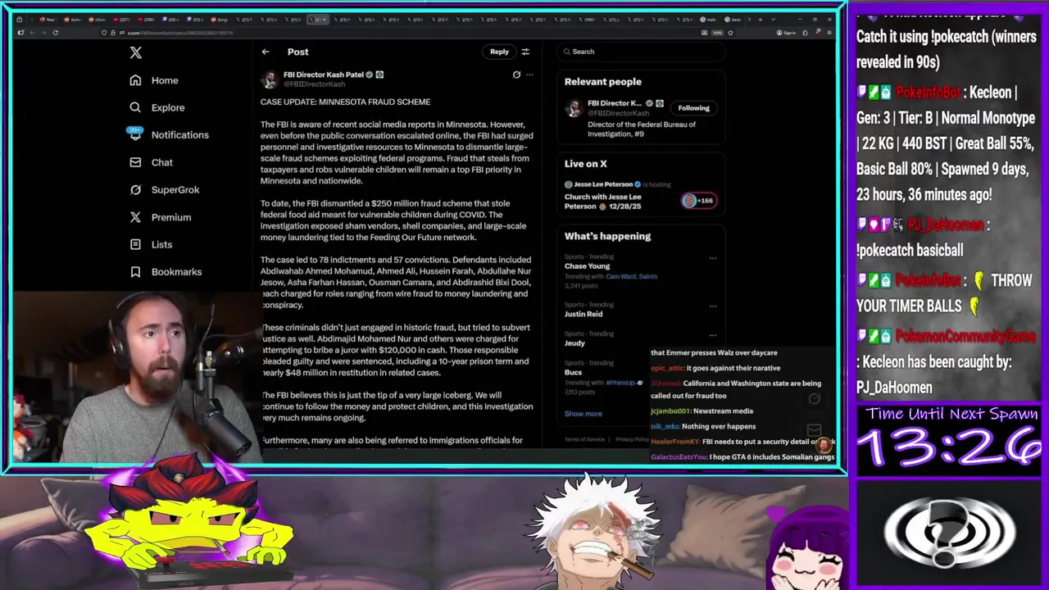This screenshot has width=1049, height=590.
Task: Open the Bucs trending topic
Action: [x=573, y=373]
